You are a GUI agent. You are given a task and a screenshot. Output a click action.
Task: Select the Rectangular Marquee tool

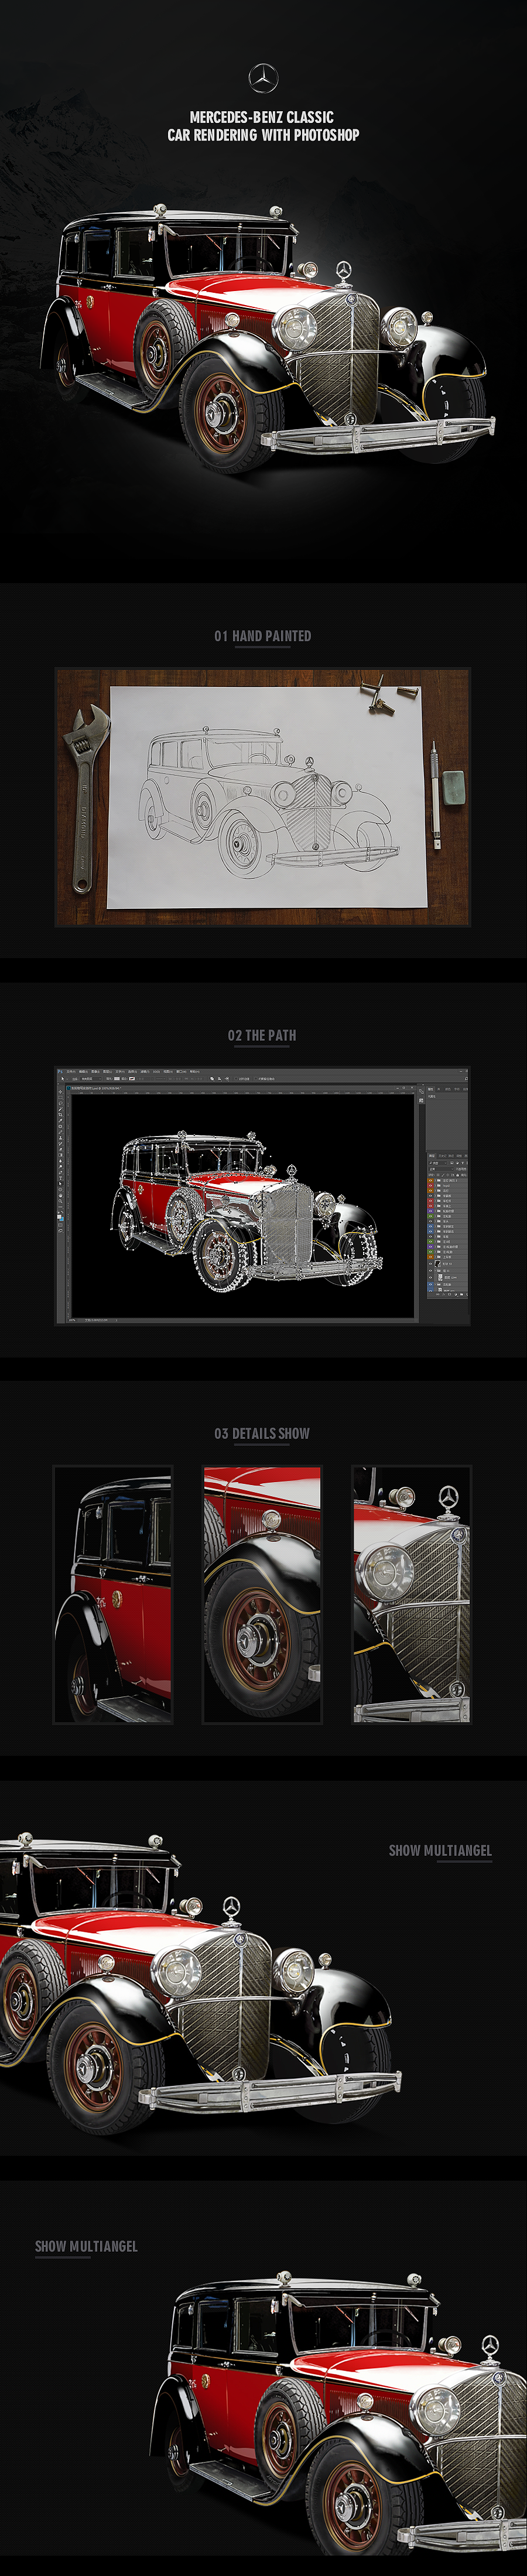61,1098
